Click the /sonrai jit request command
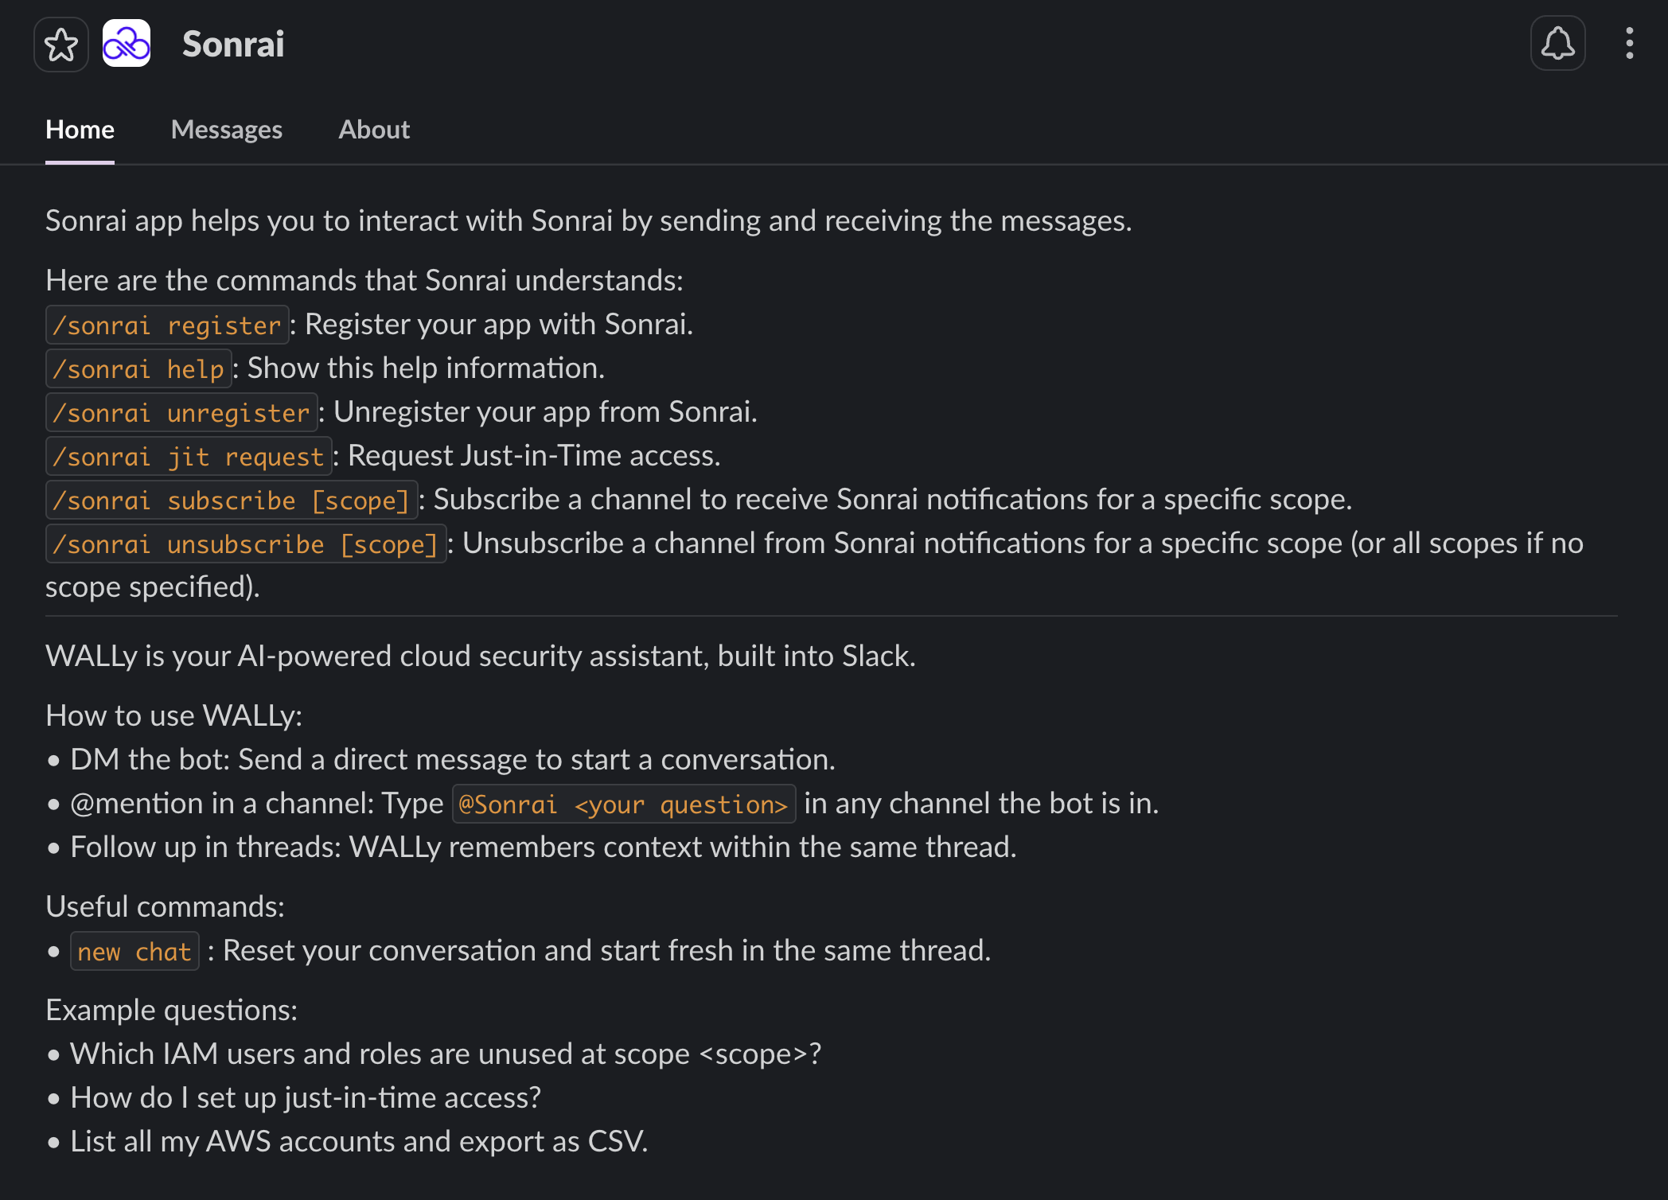This screenshot has width=1668, height=1200. coord(189,456)
